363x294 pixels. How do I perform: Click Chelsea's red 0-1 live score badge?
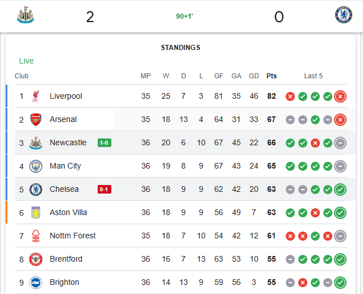[105, 189]
